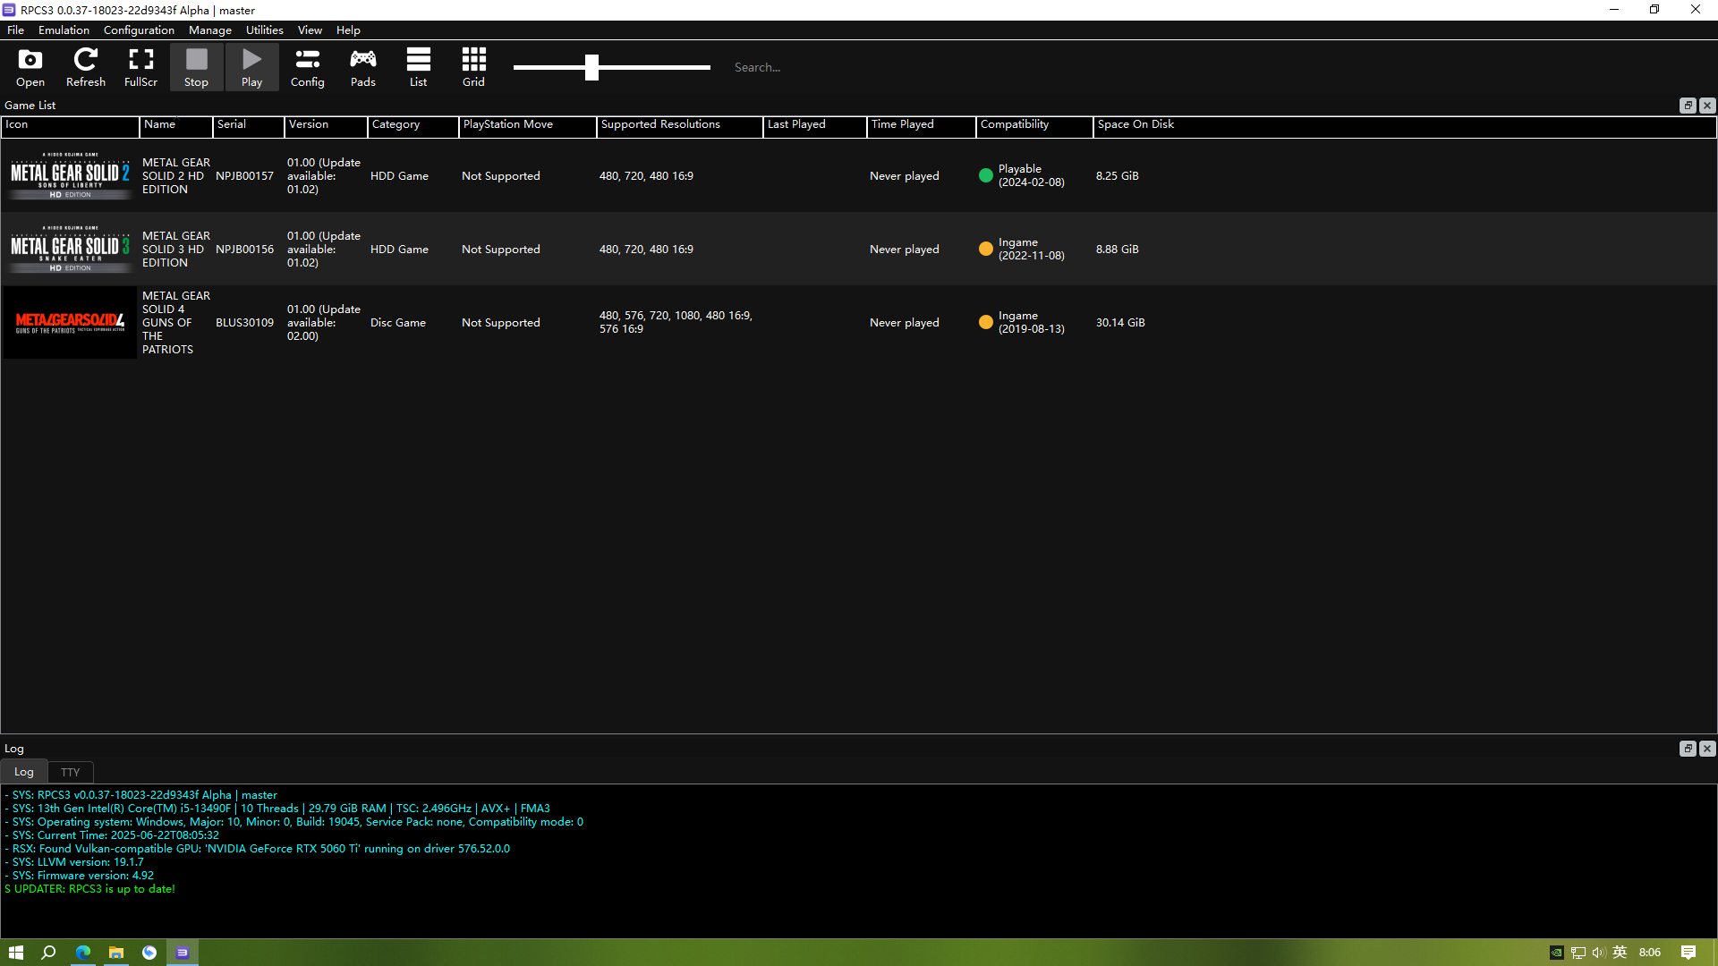
Task: Select Metal Gear Solid 4 thumbnail
Action: (x=70, y=322)
